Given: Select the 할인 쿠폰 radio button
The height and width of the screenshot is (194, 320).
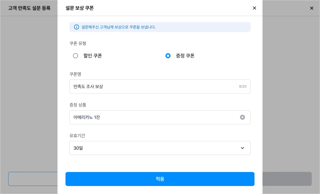Looking at the screenshot, I should point(75,56).
